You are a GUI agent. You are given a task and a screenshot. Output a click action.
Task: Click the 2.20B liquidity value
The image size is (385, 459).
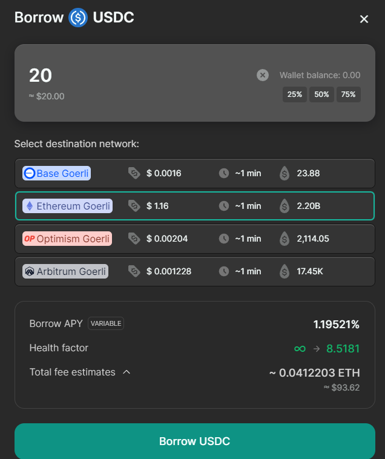click(309, 206)
